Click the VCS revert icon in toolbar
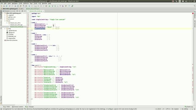 63,6
